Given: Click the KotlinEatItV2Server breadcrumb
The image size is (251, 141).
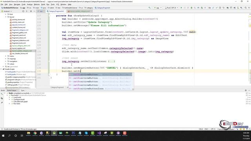Looking at the screenshot, I should tap(10, 8).
